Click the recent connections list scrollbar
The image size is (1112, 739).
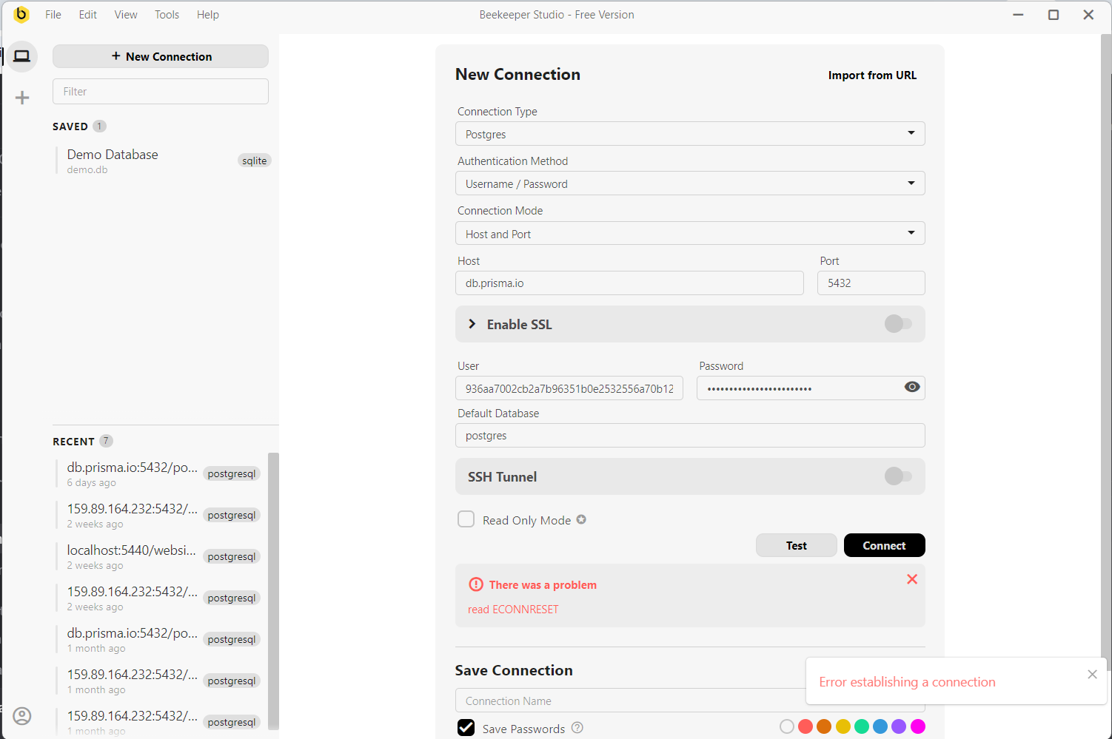click(x=273, y=591)
